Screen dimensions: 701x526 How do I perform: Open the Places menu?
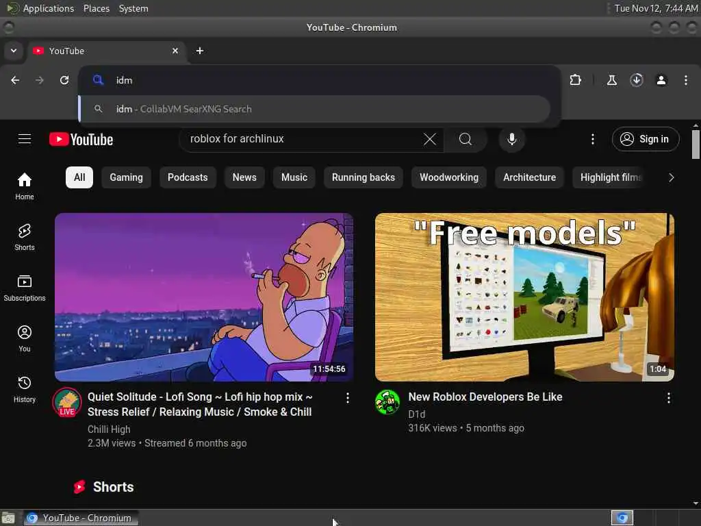coord(97,8)
